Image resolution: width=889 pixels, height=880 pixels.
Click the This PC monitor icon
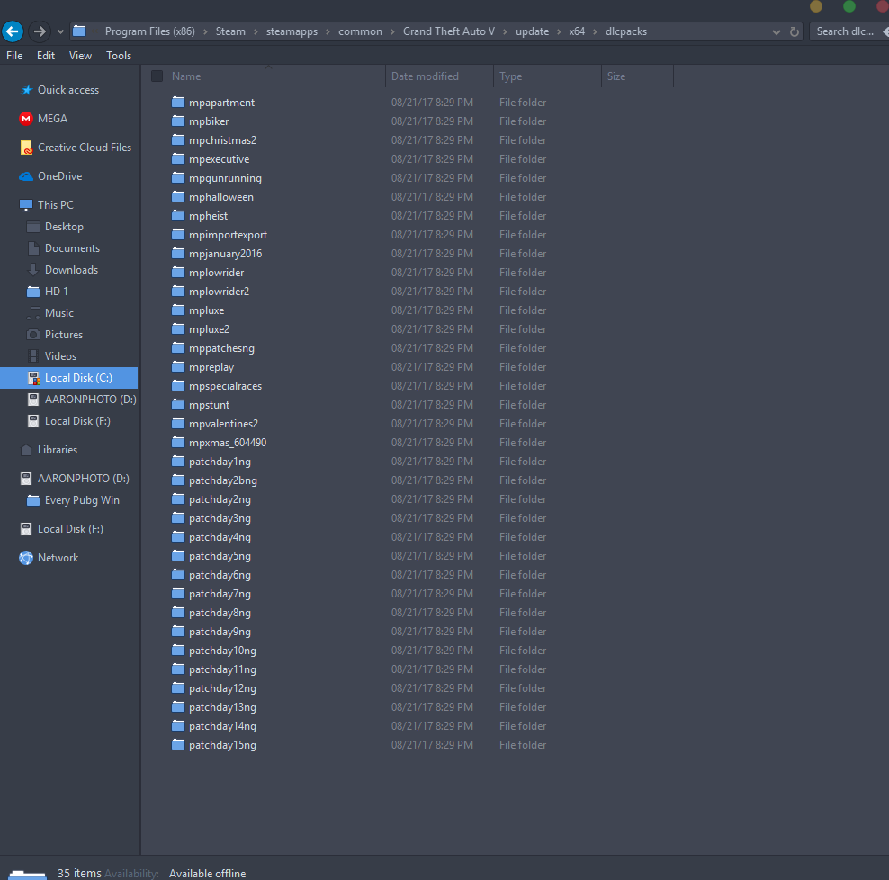click(x=26, y=204)
